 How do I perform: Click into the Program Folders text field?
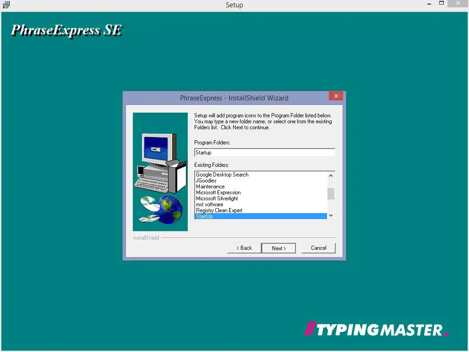click(x=264, y=153)
